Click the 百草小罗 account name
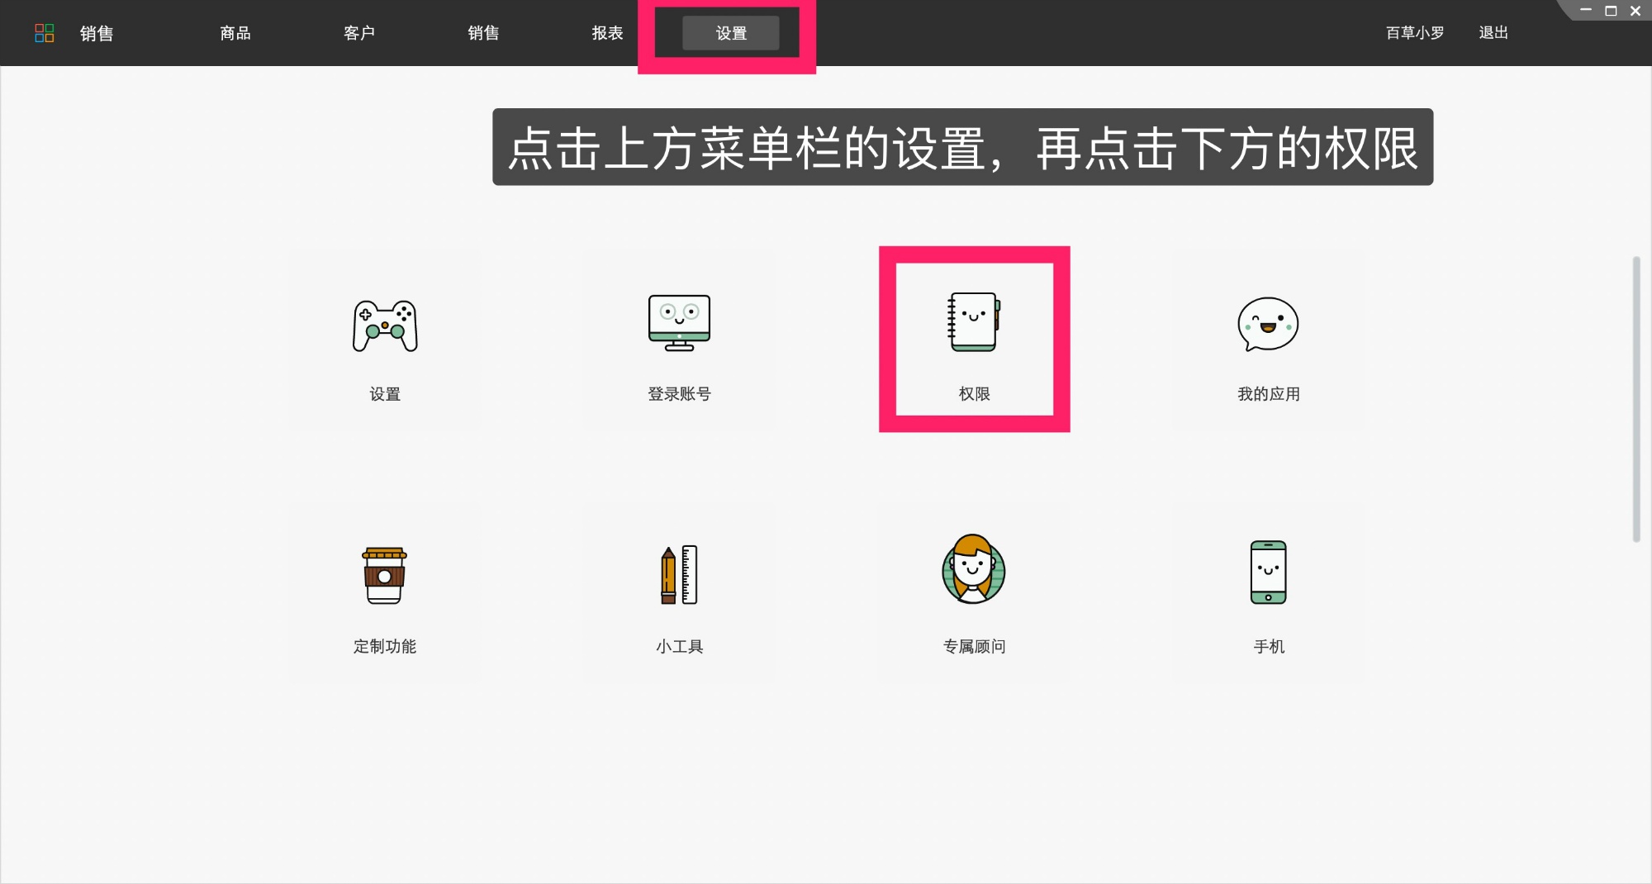This screenshot has height=884, width=1652. (1414, 33)
